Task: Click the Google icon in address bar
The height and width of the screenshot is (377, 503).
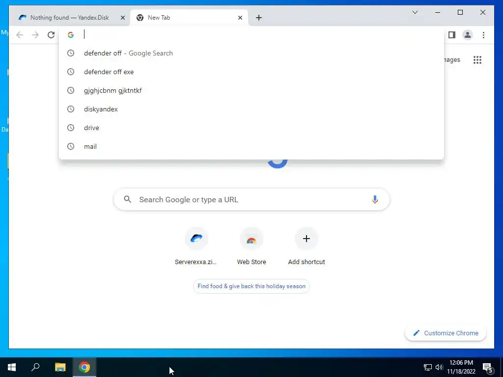Action: point(71,35)
